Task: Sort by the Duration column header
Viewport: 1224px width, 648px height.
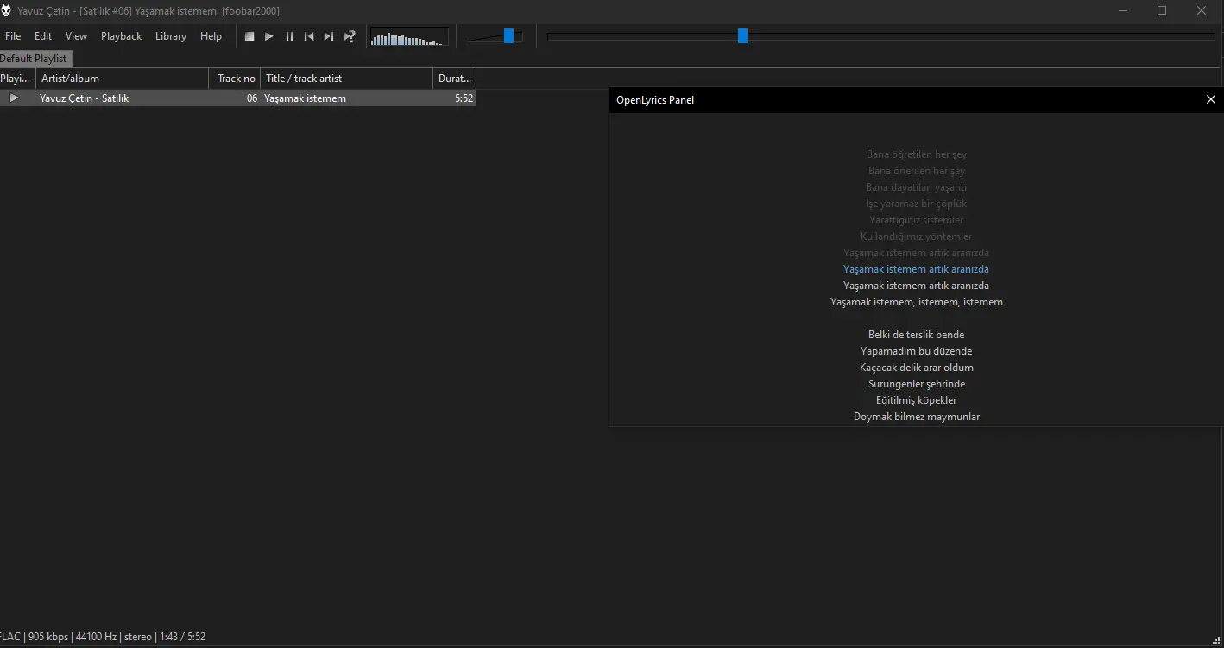Action: pos(454,79)
